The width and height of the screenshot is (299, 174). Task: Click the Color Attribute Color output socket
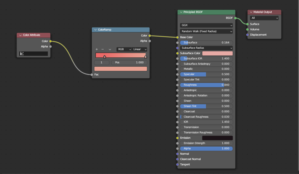pos(50,41)
